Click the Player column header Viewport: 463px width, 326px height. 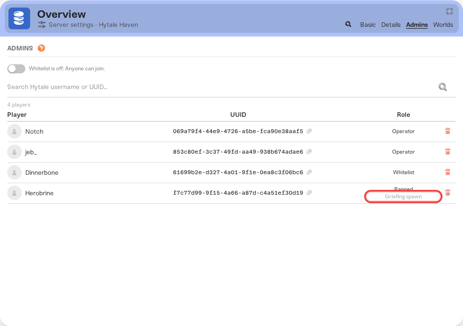pyautogui.click(x=17, y=115)
